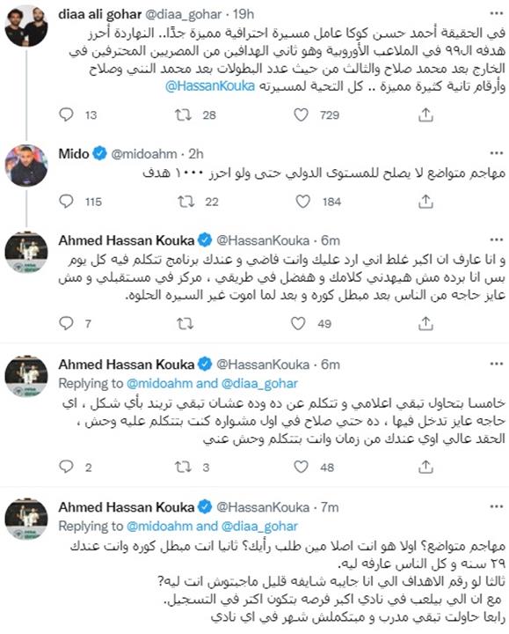
Task: Like Kouka's tweet with 48 likes
Action: coord(301,467)
